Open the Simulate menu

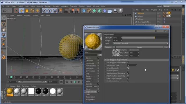[48, 6]
